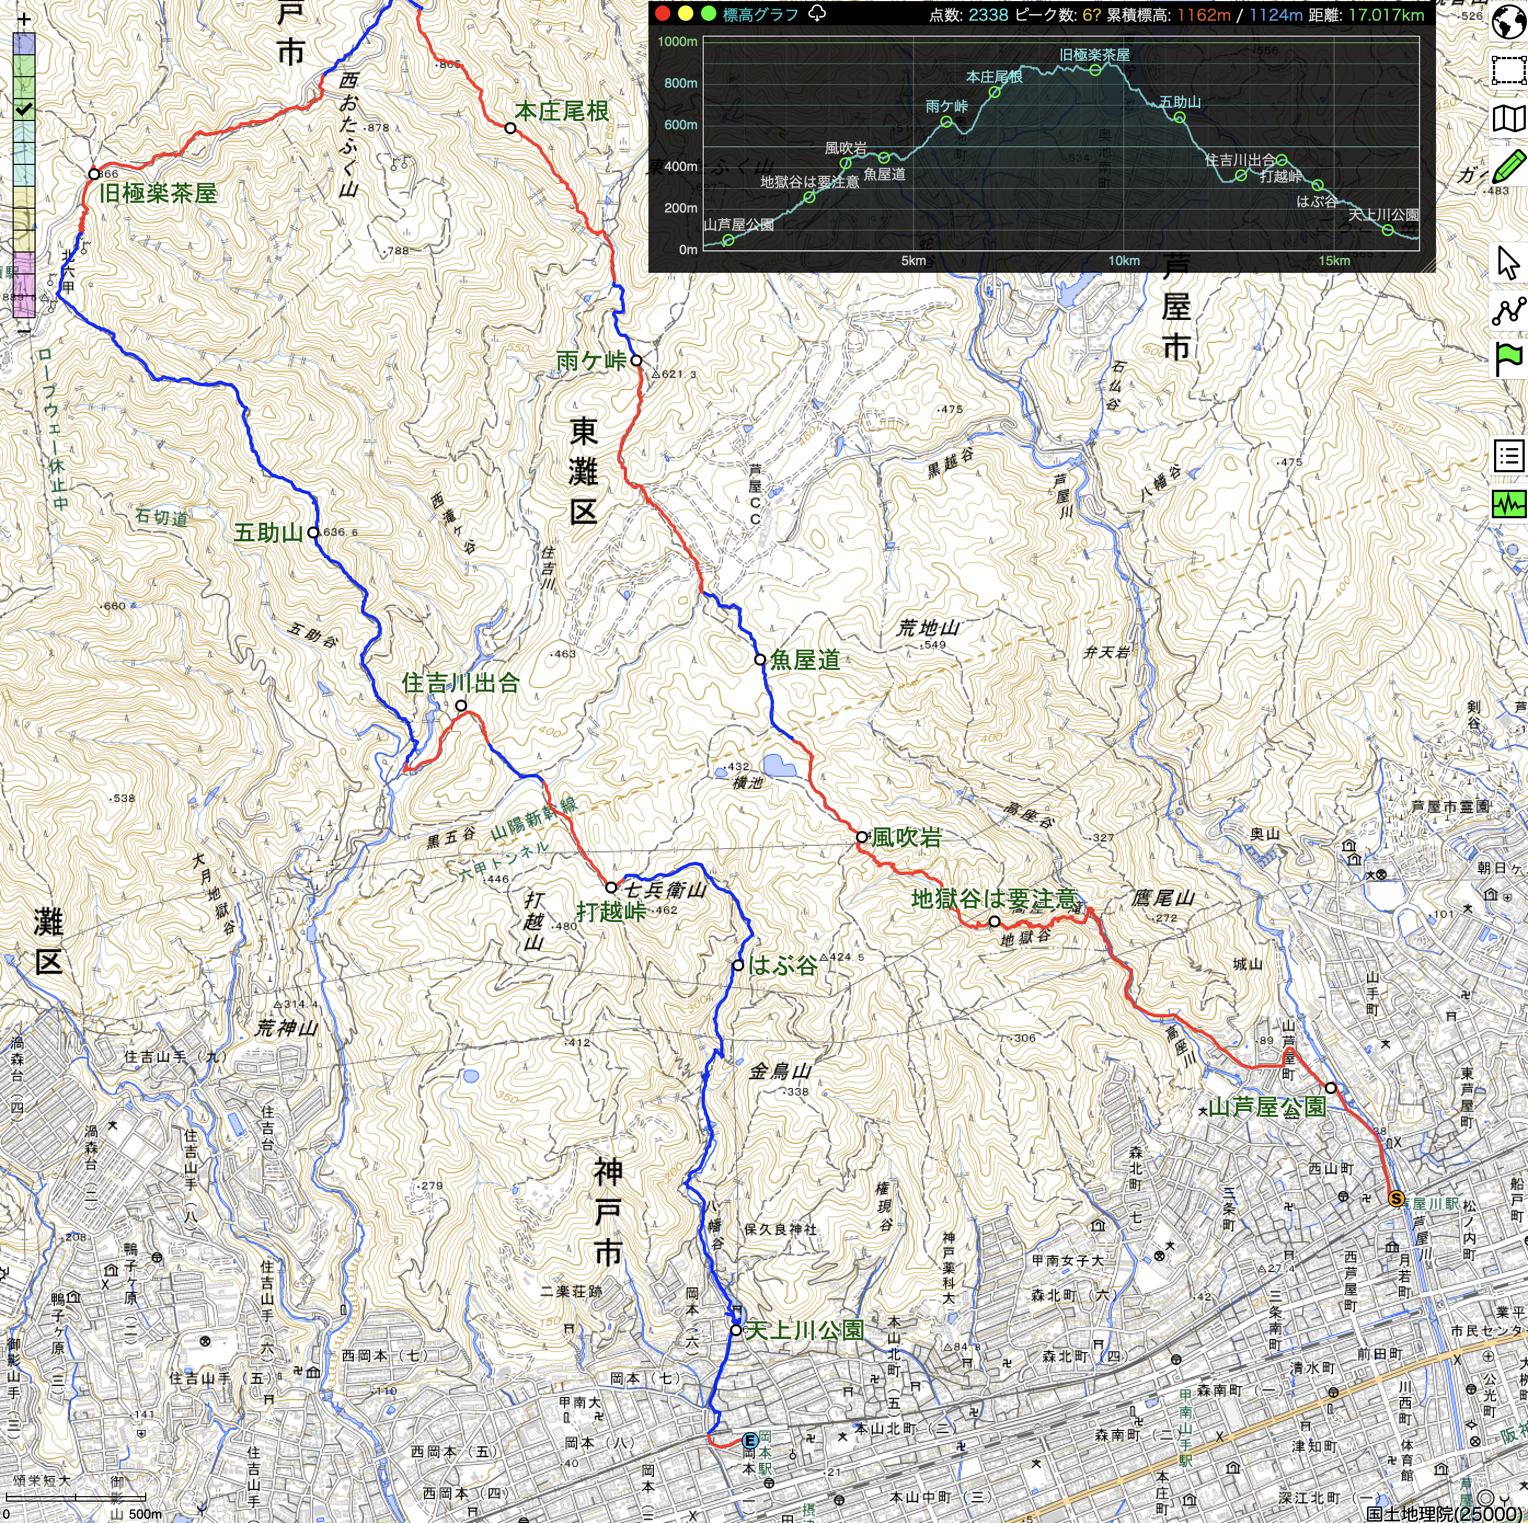The image size is (1528, 1523).
Task: Click the 500m scale bar label
Action: click(x=145, y=1514)
